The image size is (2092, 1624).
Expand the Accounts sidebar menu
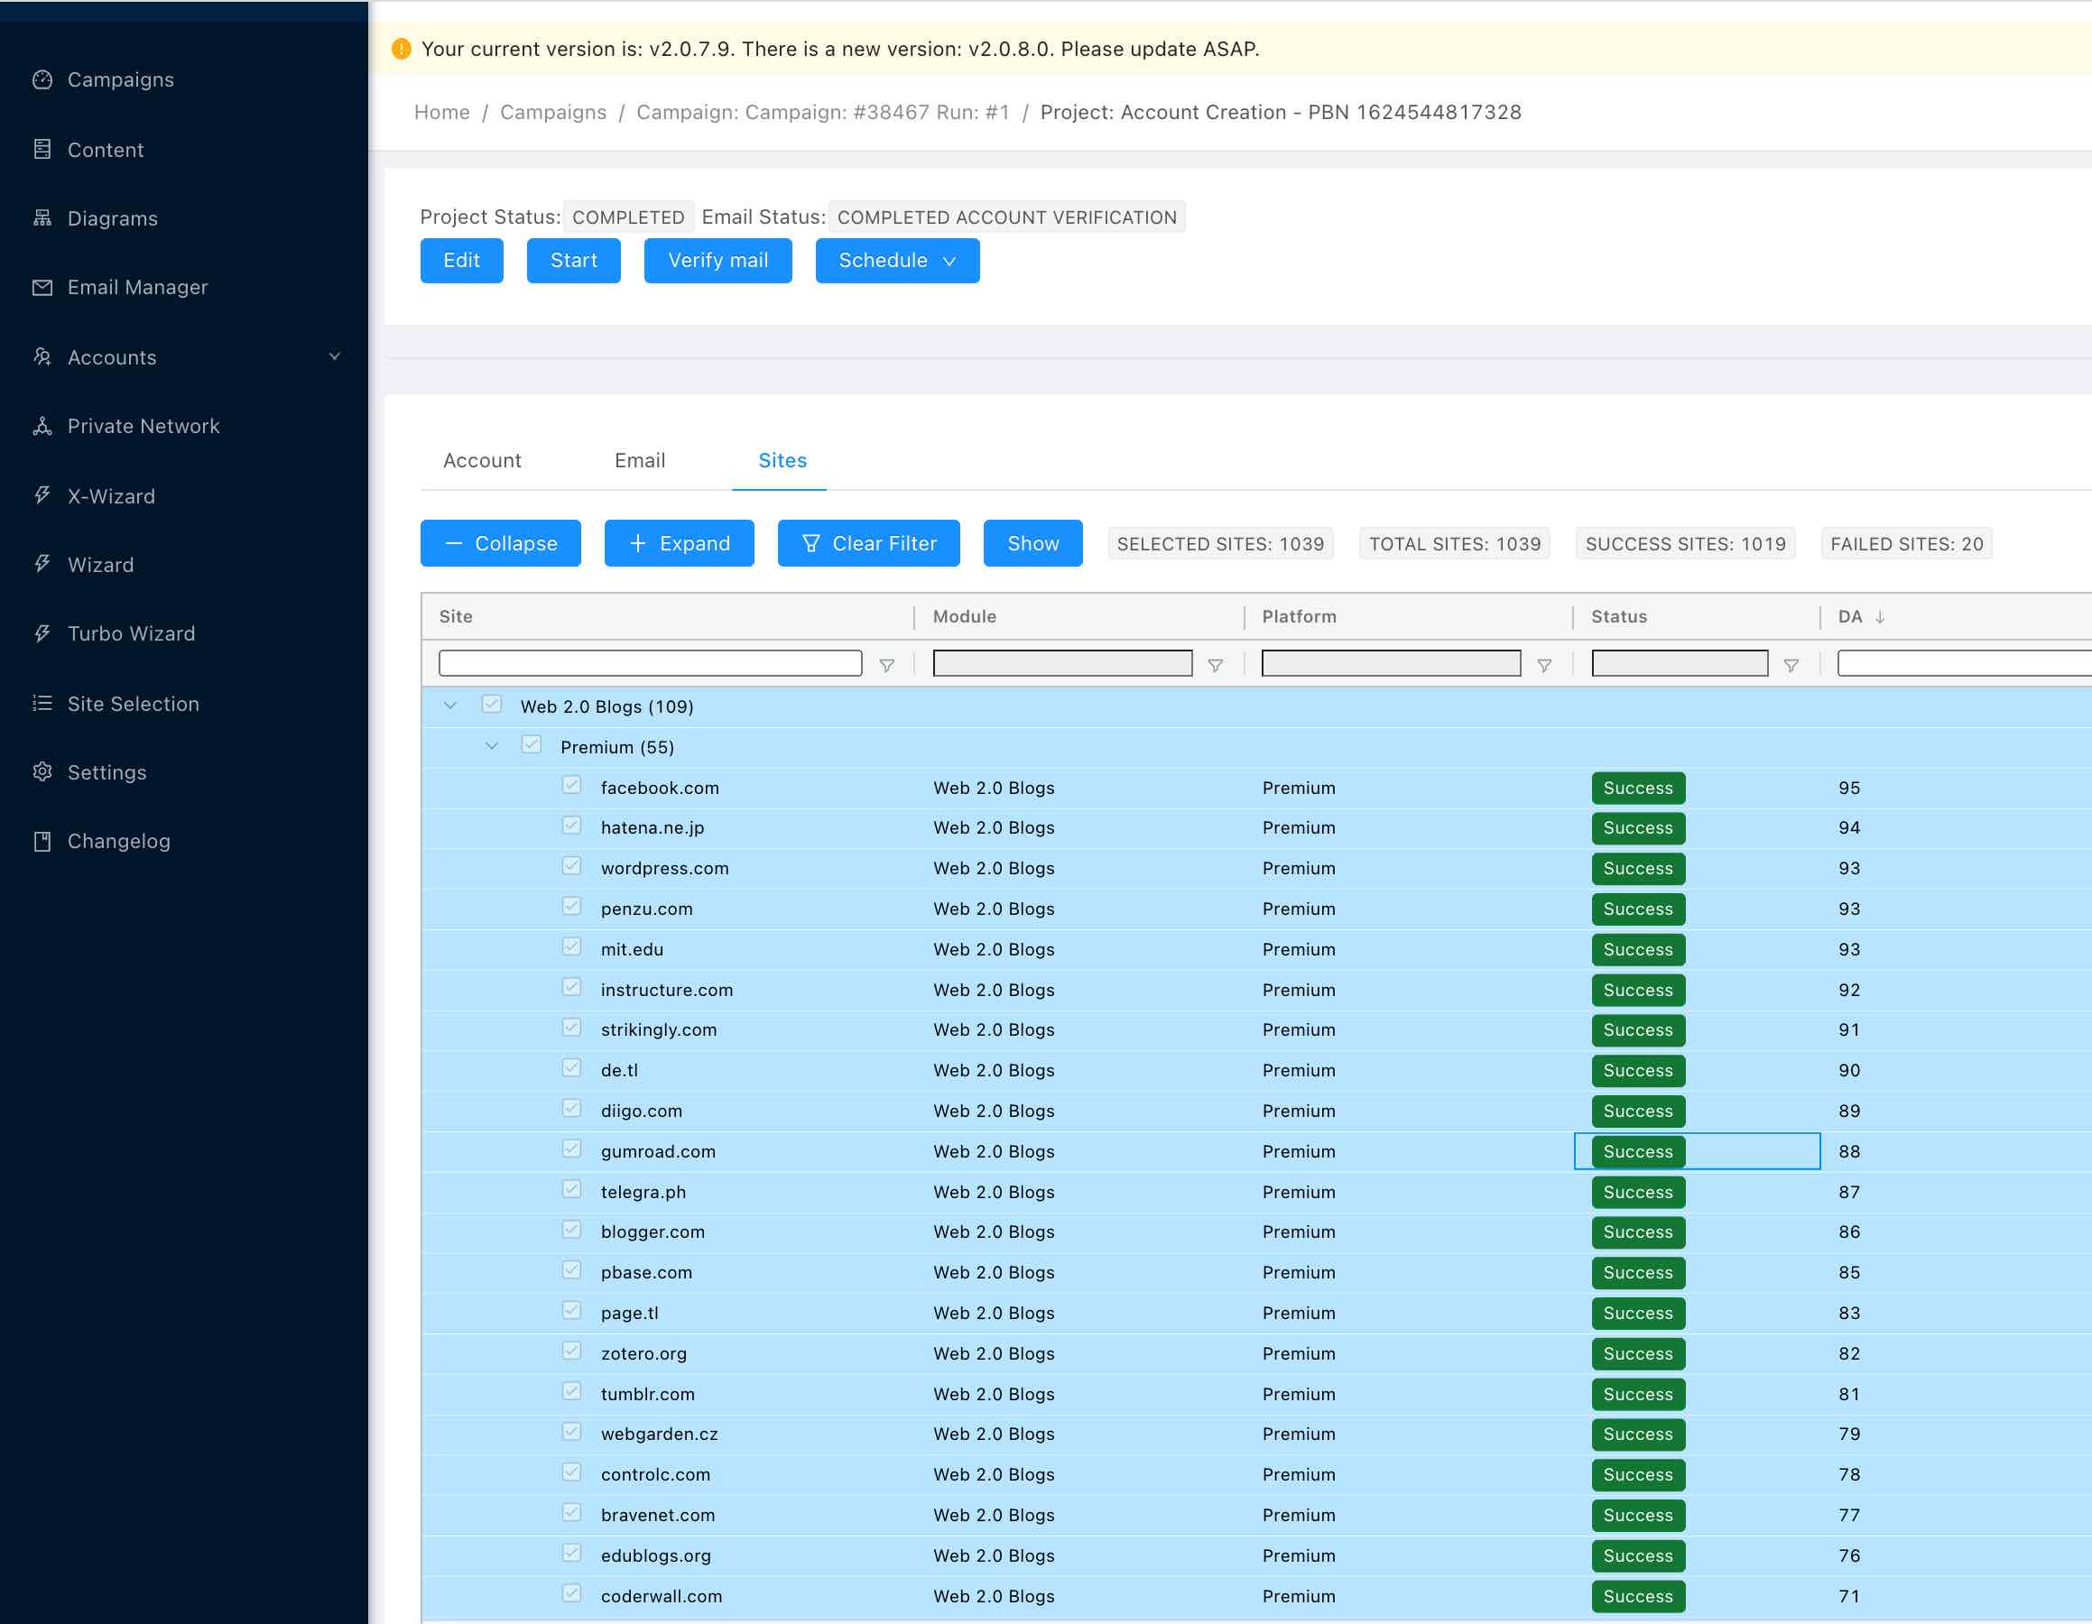tap(334, 356)
